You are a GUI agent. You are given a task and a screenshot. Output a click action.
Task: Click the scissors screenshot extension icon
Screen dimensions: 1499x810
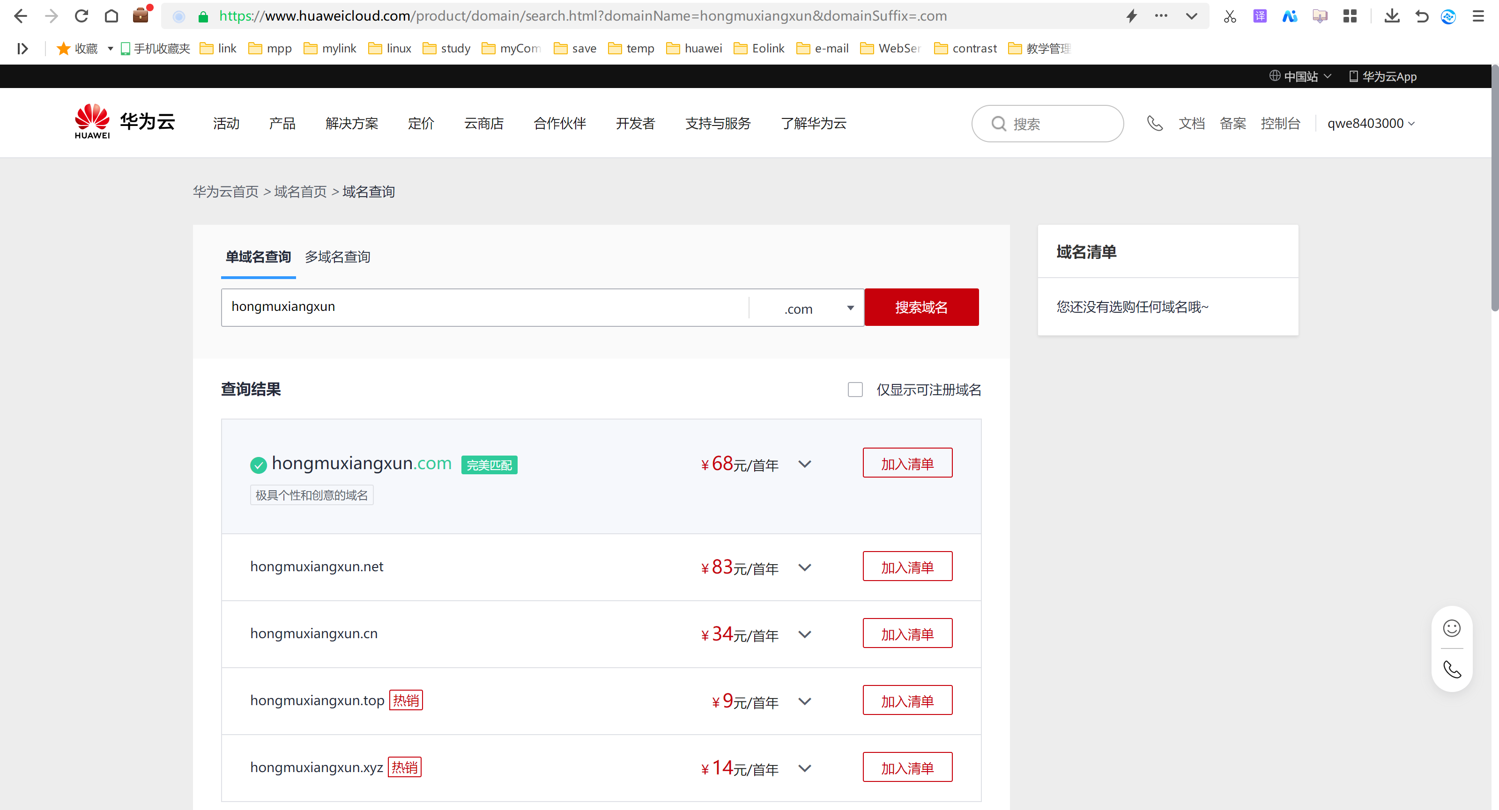coord(1229,16)
